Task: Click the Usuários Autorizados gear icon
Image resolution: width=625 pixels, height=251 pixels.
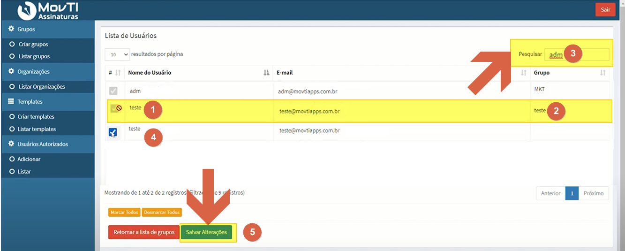Action: 11,144
